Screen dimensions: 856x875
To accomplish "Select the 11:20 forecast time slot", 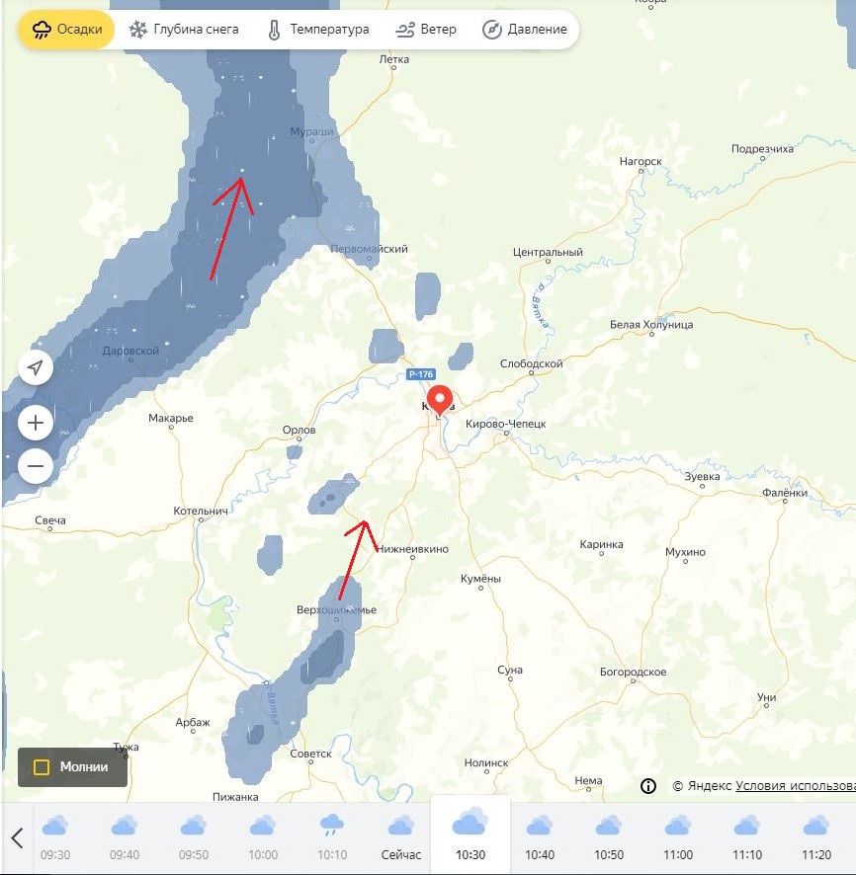I will (x=815, y=837).
